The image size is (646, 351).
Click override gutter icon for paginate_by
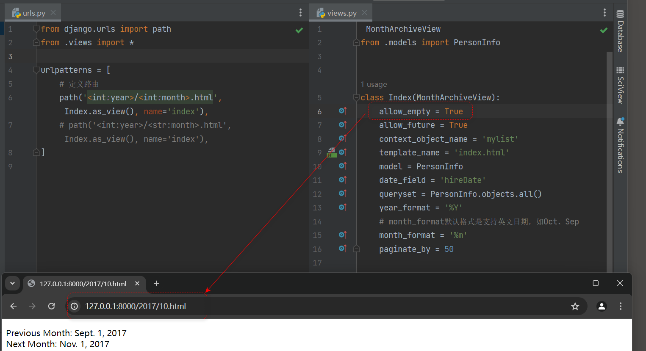[x=343, y=249]
